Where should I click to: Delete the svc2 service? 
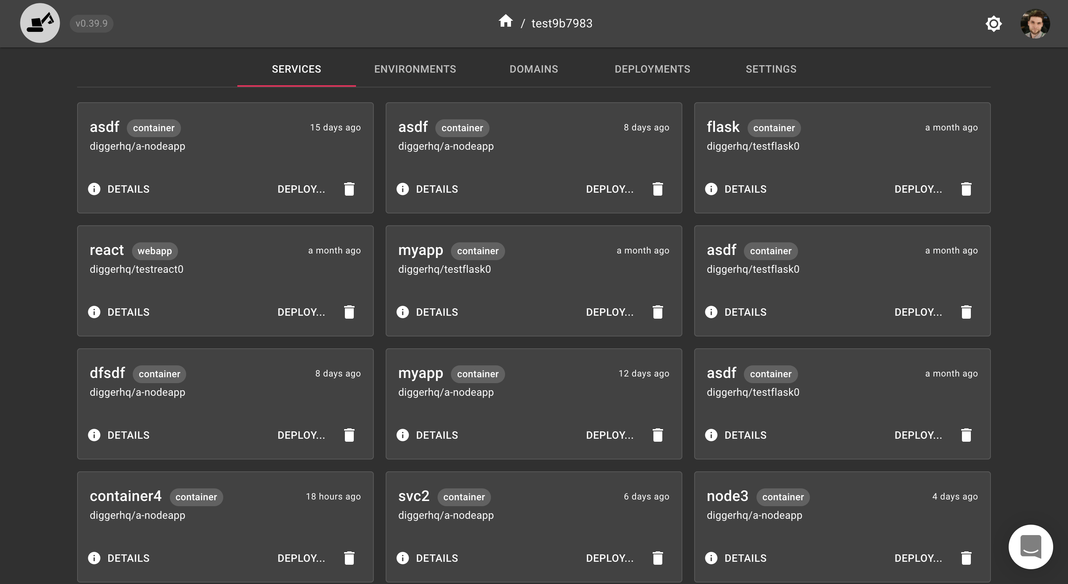coord(657,558)
